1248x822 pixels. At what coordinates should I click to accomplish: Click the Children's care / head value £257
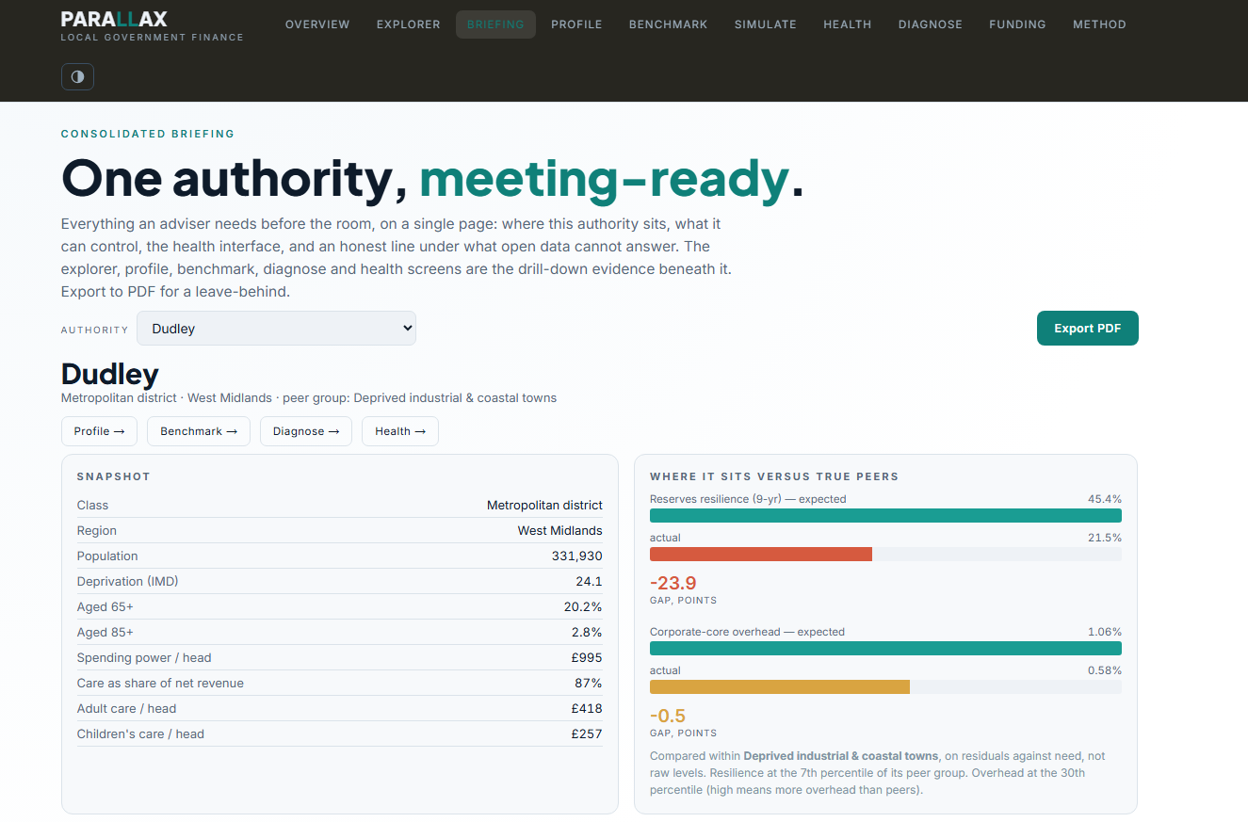point(587,733)
